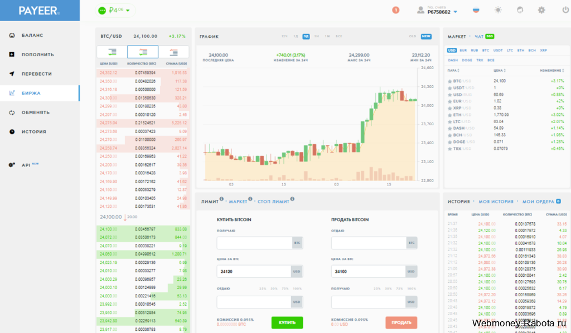Open the История clock icon
Screen dimensions: 571x333
point(12,131)
